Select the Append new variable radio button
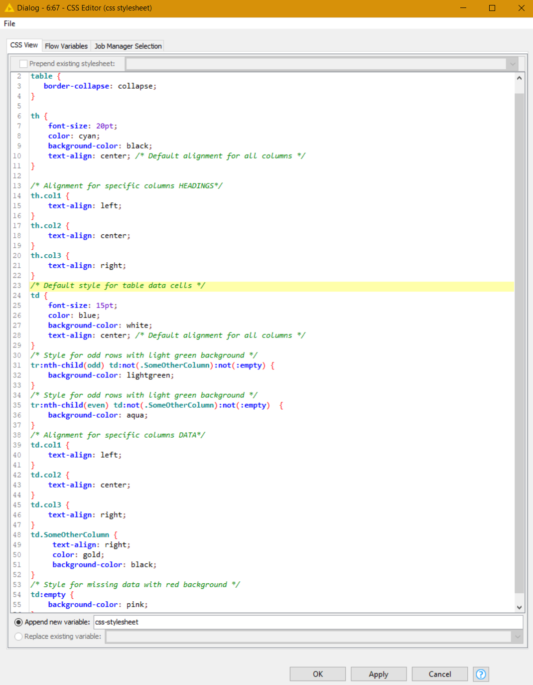This screenshot has width=533, height=685. [x=19, y=622]
